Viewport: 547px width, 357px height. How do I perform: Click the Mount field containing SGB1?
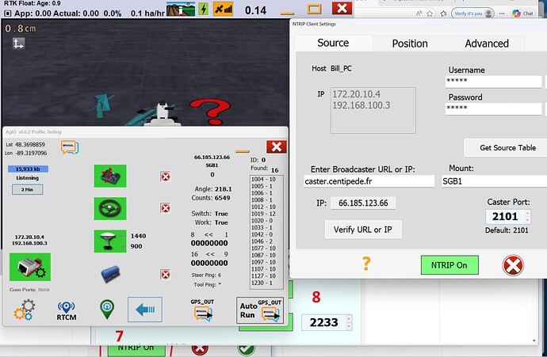(x=494, y=181)
